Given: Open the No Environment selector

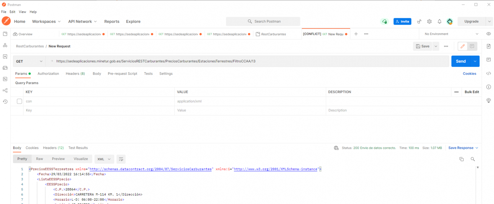Looking at the screenshot, I should coord(451,34).
